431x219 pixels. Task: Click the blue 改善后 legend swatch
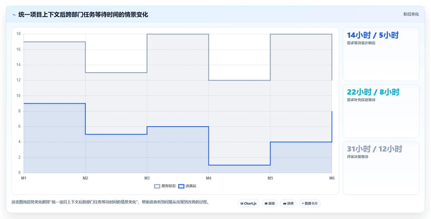tap(181, 186)
